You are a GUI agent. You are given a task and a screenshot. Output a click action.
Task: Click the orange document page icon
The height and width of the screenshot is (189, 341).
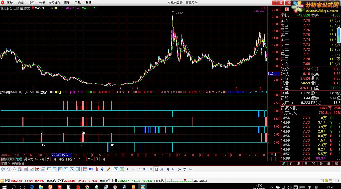pyautogui.click(x=60, y=169)
